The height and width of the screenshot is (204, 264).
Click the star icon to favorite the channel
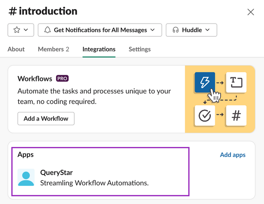[x=16, y=30]
